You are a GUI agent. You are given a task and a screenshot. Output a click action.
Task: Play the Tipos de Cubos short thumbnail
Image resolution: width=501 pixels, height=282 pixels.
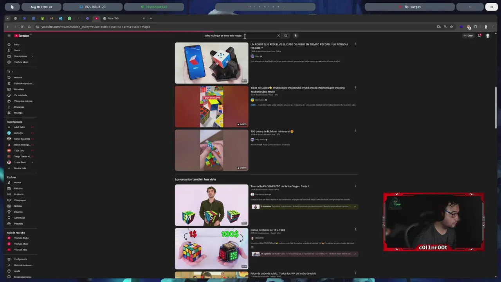point(211,107)
